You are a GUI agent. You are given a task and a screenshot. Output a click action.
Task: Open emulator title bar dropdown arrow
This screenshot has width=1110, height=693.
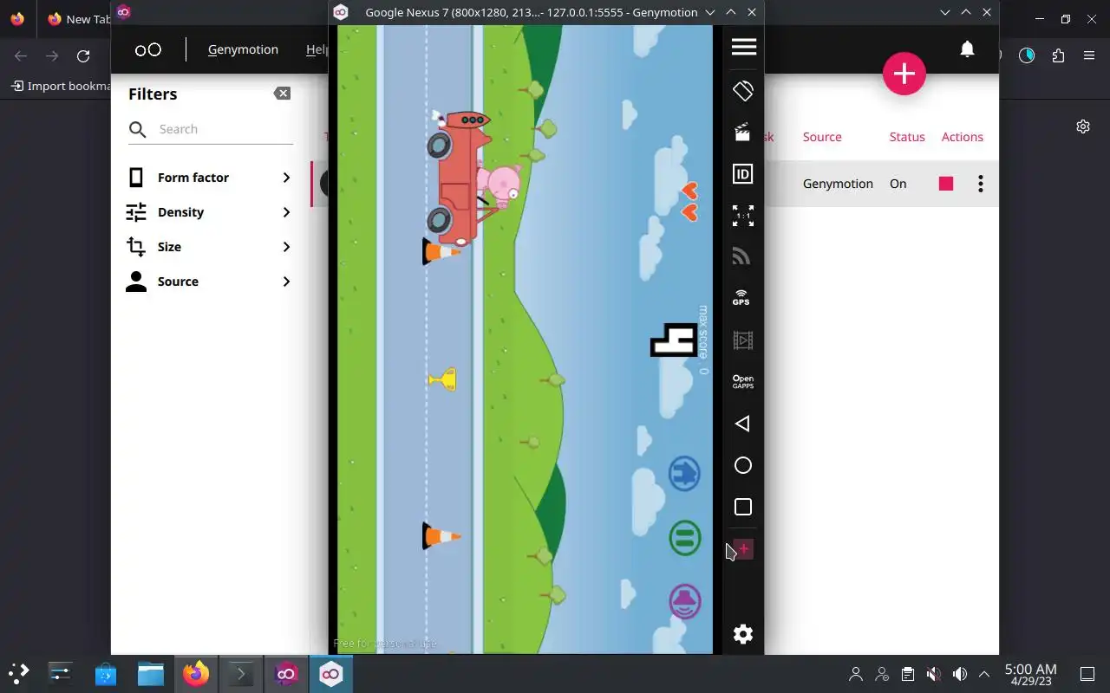point(710,12)
